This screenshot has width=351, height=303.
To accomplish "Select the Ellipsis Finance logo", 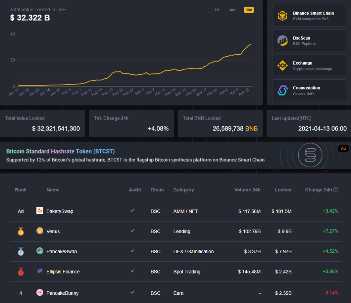I will point(39,271).
